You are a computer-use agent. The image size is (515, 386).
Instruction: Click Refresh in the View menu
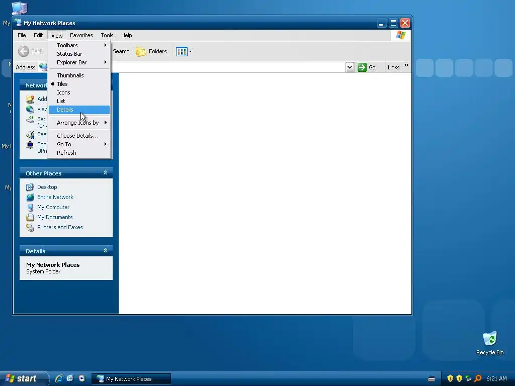coord(79,153)
